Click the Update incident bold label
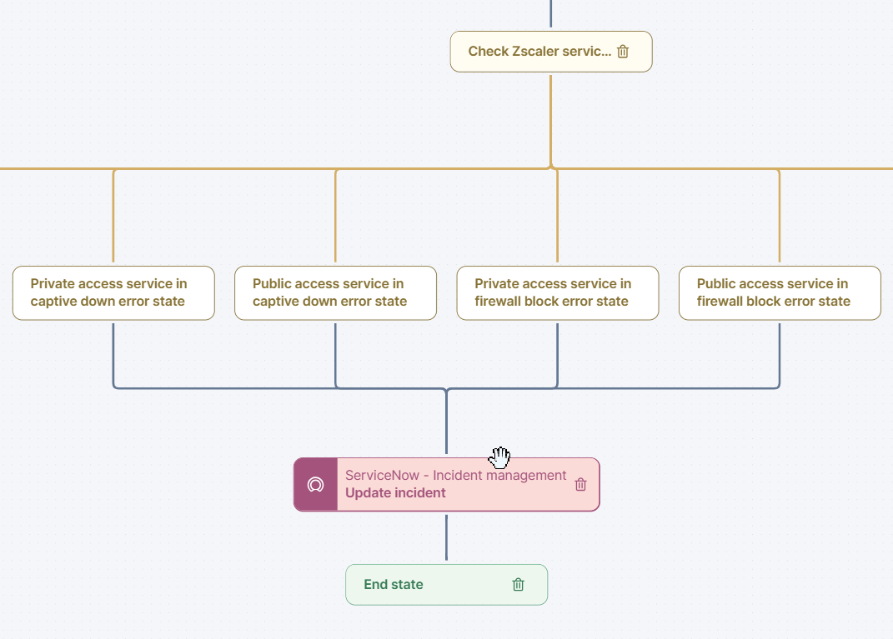 (x=394, y=492)
